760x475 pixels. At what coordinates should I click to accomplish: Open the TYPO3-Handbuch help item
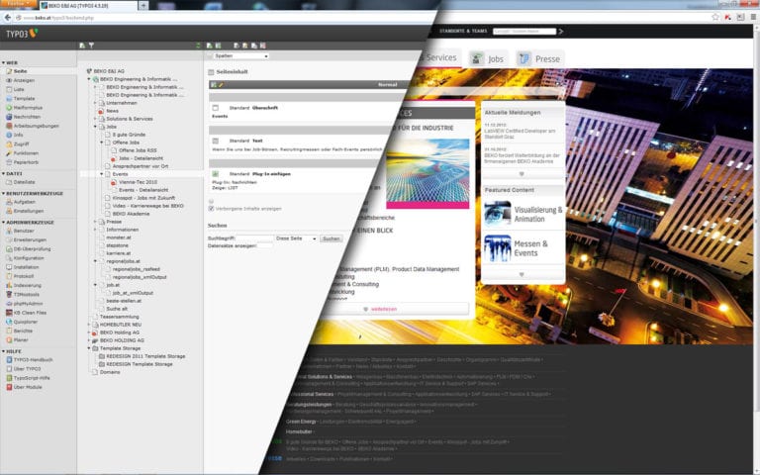click(32, 360)
